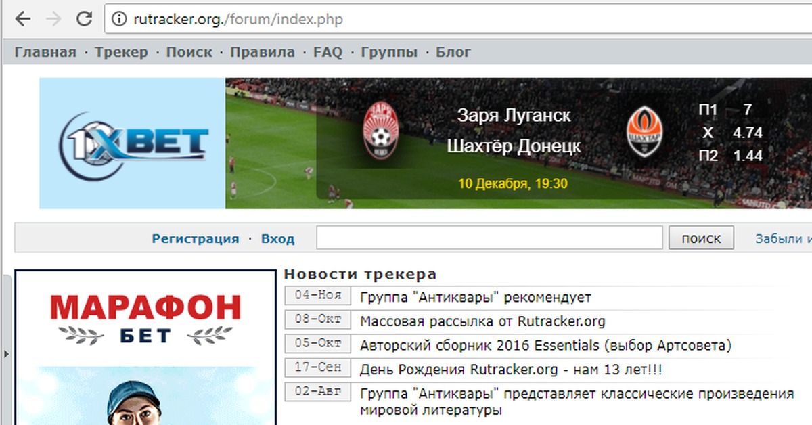This screenshot has height=425, width=812.
Task: Click the Шахтёр Донецк team crest
Action: coord(645,133)
